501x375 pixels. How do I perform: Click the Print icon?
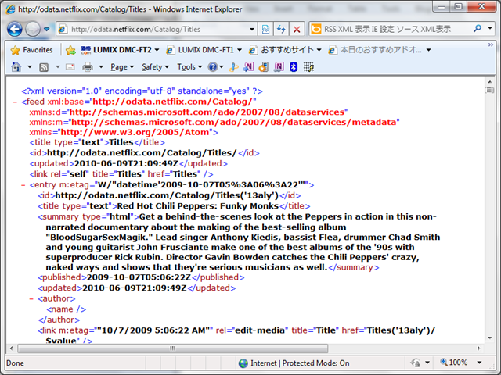tap(87, 67)
